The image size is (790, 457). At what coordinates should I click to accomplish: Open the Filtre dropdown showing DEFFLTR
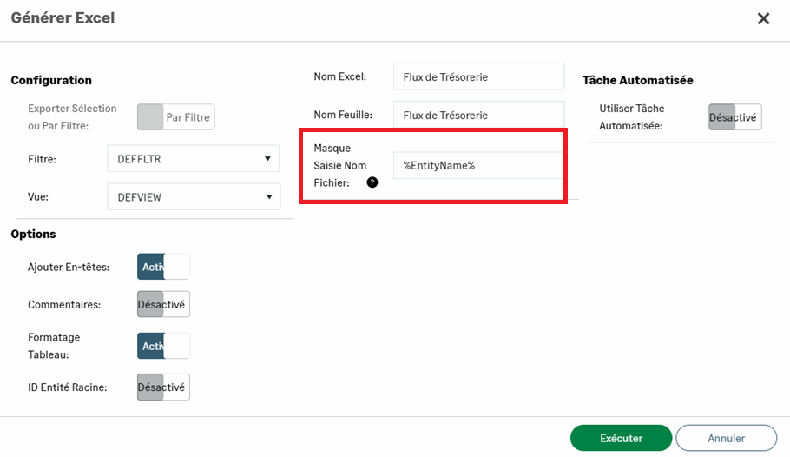click(x=193, y=158)
